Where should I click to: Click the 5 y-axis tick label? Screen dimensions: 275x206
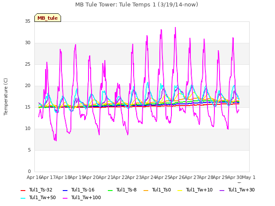(29, 150)
